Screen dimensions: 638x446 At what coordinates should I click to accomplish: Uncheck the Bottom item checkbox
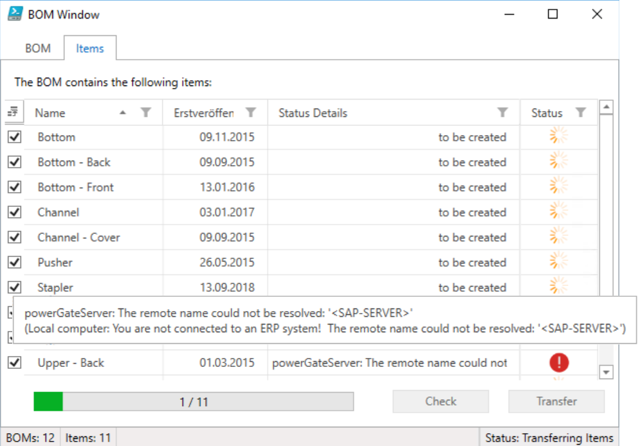click(15, 137)
